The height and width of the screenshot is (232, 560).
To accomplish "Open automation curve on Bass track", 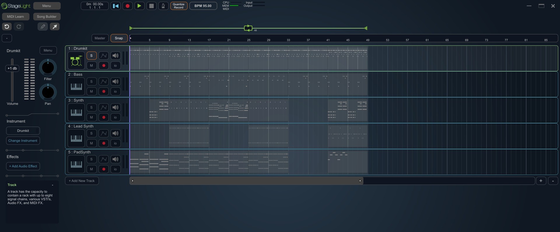I will pyautogui.click(x=104, y=82).
